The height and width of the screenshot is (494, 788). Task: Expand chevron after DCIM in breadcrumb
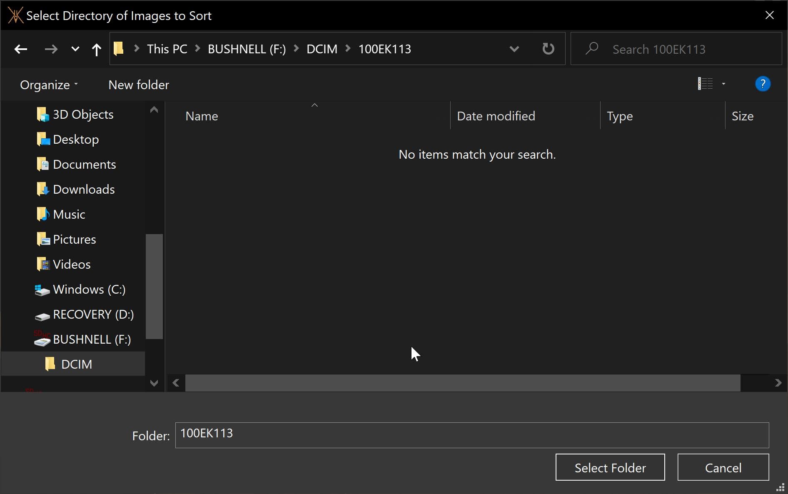click(x=348, y=49)
